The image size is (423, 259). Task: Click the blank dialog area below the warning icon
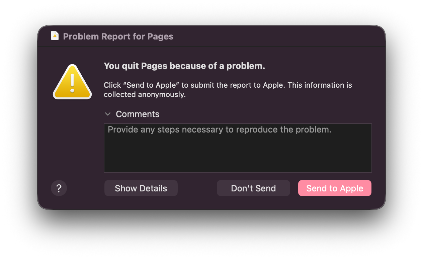click(x=72, y=141)
